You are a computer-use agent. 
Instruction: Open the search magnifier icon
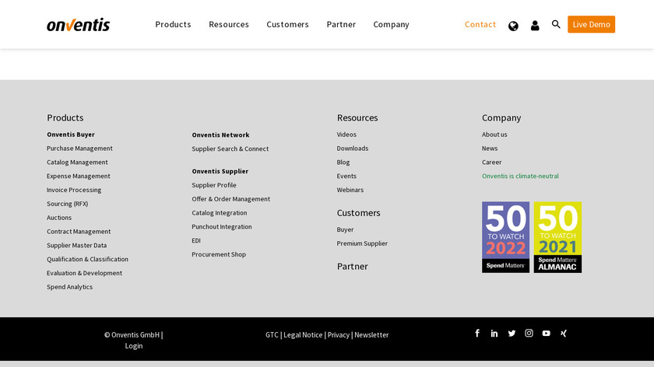[x=556, y=24]
